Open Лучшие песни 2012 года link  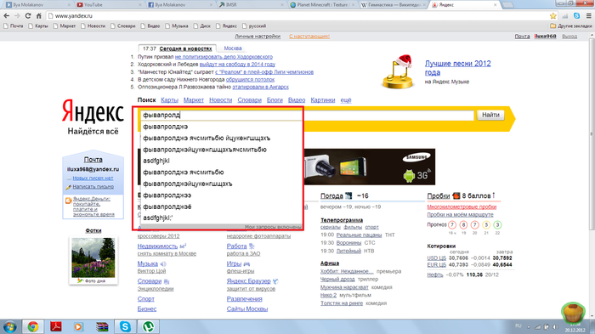(x=457, y=68)
